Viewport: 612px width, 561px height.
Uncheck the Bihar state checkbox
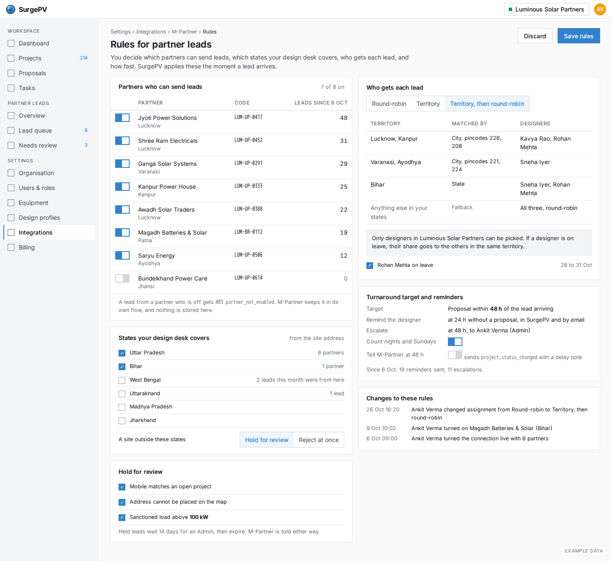click(x=122, y=367)
